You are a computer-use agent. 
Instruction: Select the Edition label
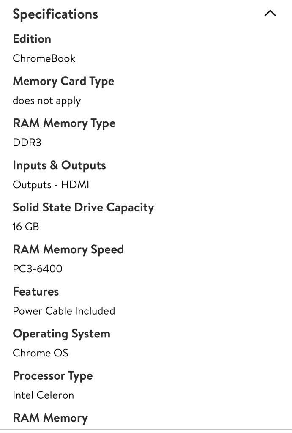[x=32, y=39]
